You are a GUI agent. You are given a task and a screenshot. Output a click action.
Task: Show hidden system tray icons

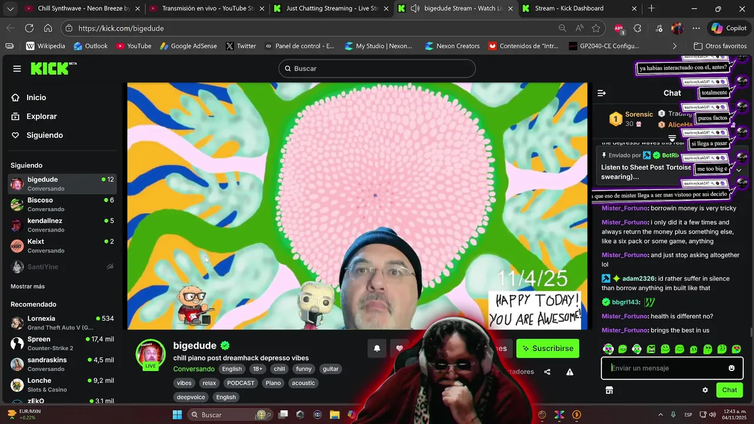660,415
